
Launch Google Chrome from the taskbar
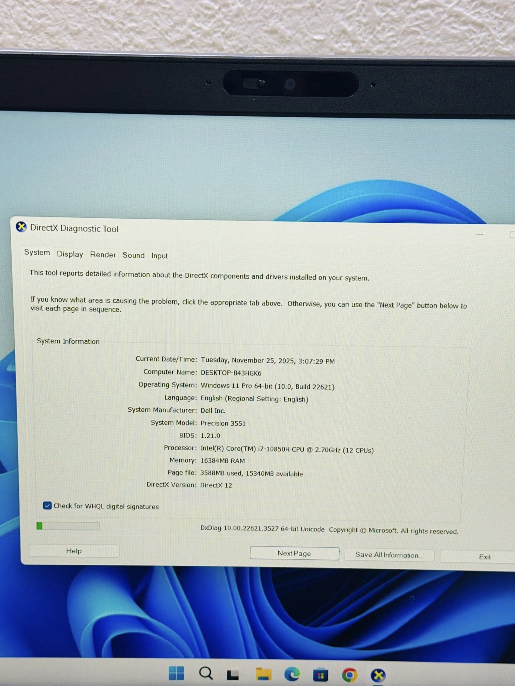tap(349, 675)
